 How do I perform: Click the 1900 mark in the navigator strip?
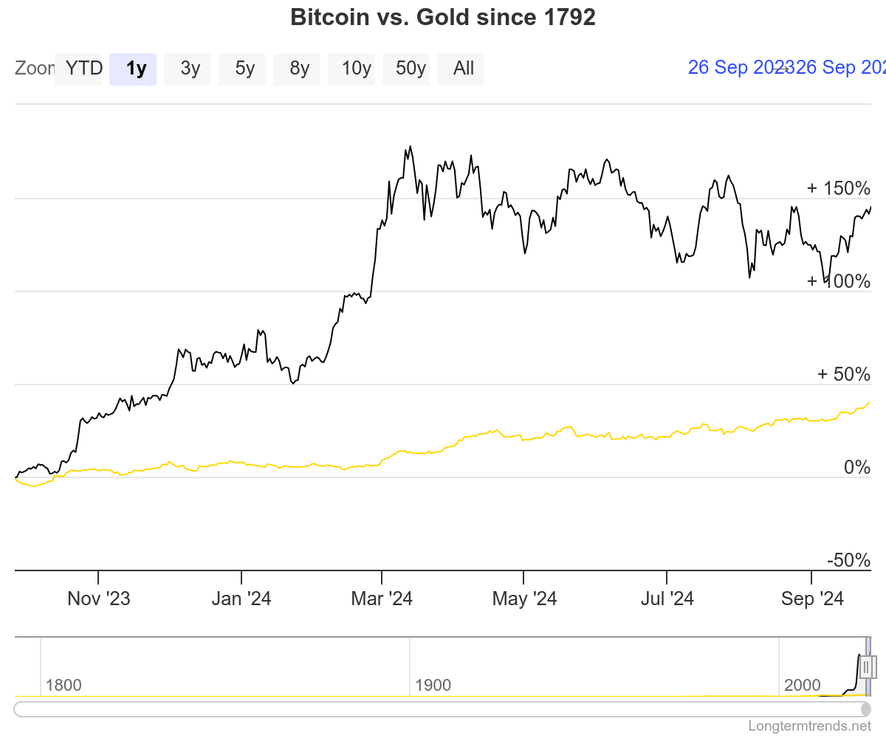[x=433, y=685]
